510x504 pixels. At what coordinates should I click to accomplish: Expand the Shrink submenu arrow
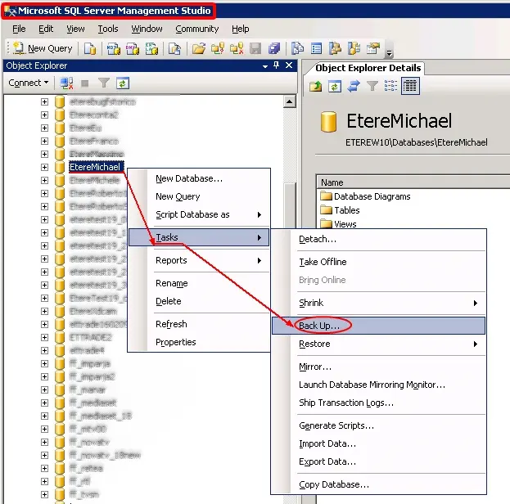pyautogui.click(x=475, y=303)
